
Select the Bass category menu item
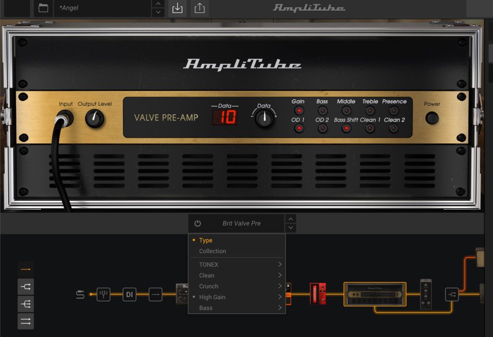coord(206,308)
